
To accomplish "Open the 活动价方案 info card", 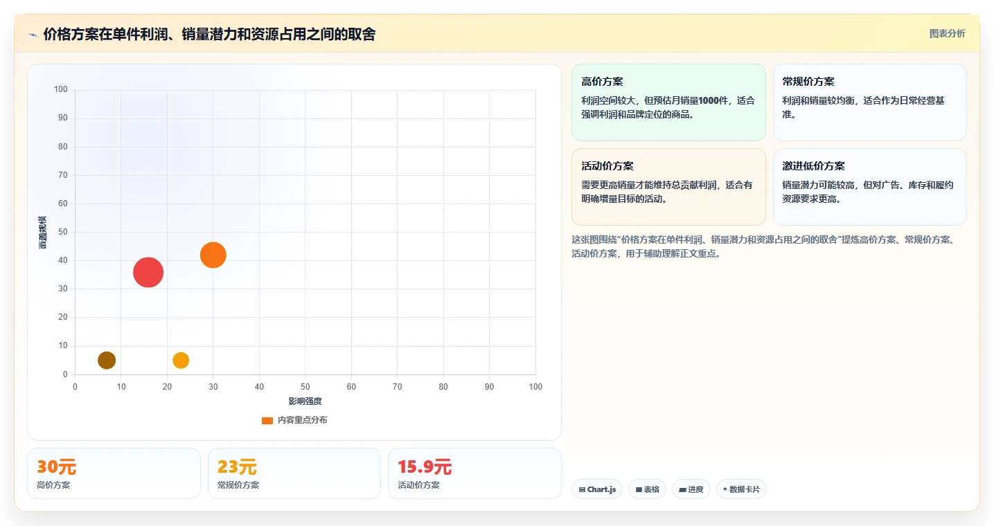I will pos(668,187).
